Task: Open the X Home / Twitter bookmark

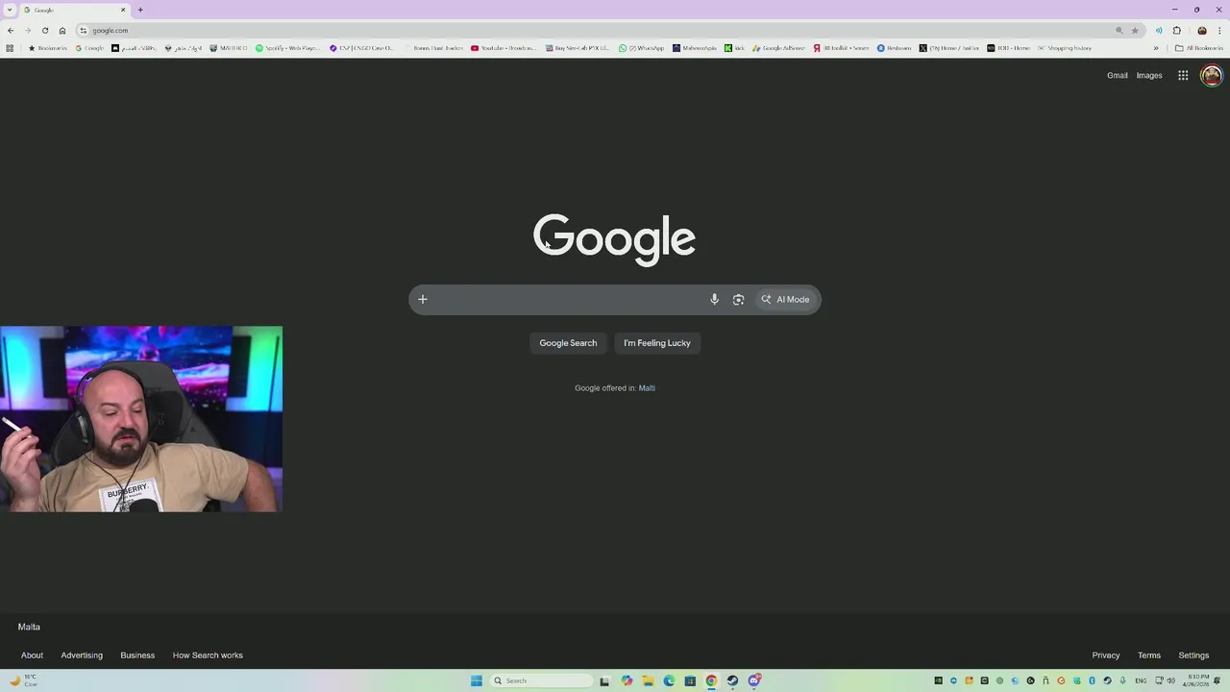Action: tap(949, 48)
